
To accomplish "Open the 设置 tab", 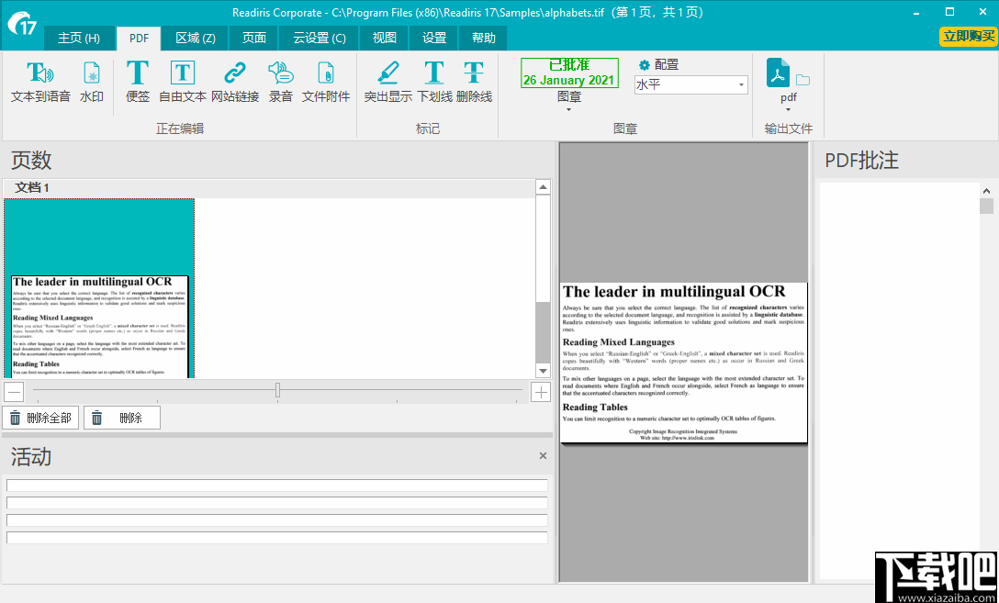I will click(x=434, y=39).
